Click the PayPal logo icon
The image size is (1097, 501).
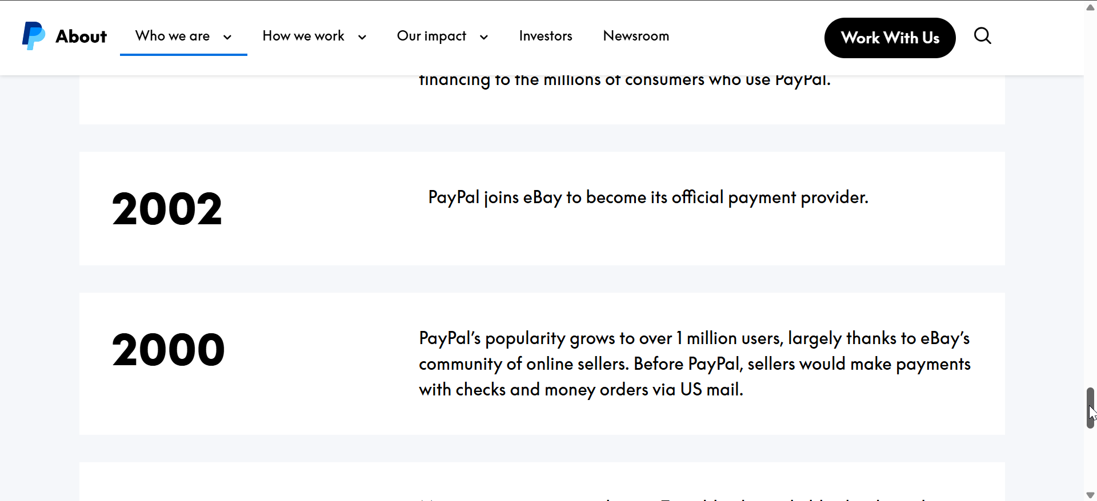click(33, 36)
